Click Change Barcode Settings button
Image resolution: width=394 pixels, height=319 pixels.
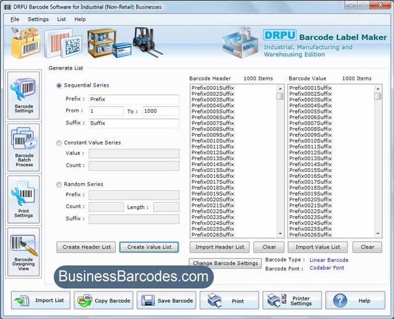point(225,263)
